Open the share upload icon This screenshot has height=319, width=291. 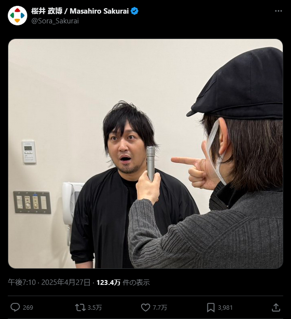pos(276,307)
